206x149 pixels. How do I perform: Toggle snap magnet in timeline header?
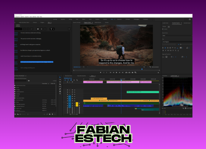tap(68, 80)
